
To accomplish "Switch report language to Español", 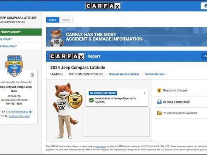I will click(x=66, y=20).
